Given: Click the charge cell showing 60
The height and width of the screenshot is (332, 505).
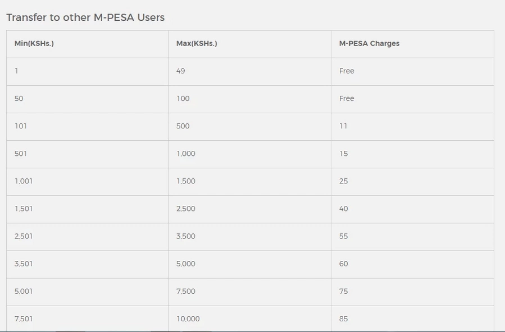Looking at the screenshot, I should coord(412,264).
